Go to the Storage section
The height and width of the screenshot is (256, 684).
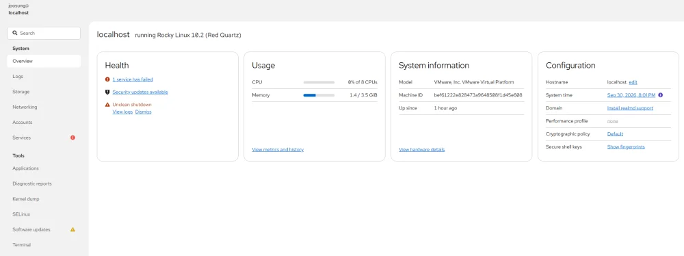[44, 92]
